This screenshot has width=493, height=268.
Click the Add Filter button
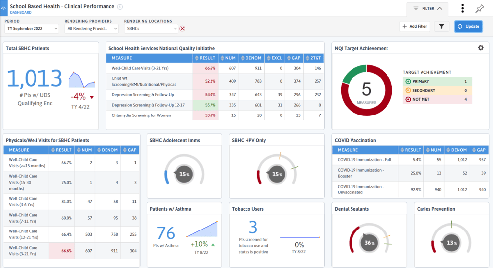point(415,27)
